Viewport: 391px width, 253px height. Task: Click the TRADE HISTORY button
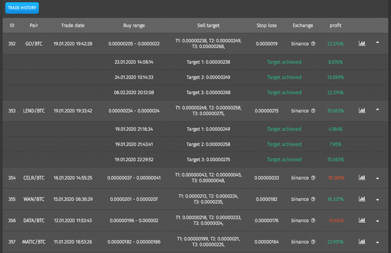pos(22,8)
